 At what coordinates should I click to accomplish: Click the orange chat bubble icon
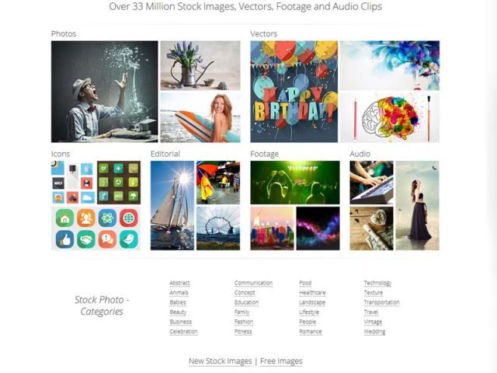pos(107,239)
